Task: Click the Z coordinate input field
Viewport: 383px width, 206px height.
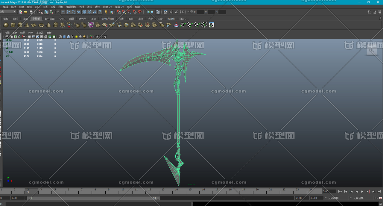Action: click(222, 12)
